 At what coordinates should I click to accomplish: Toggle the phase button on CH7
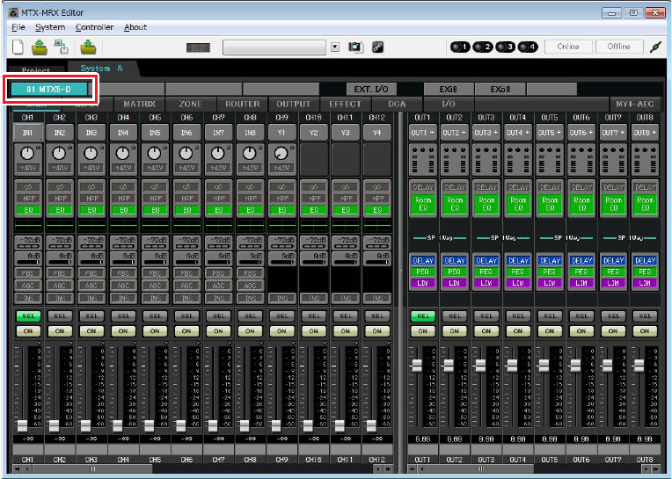(218, 187)
